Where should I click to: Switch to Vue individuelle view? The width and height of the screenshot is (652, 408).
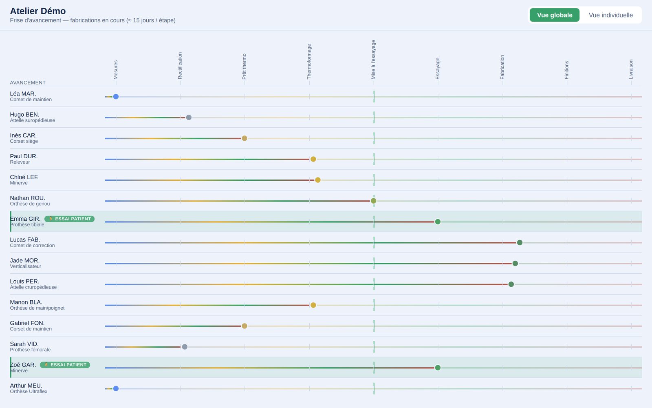tap(610, 15)
